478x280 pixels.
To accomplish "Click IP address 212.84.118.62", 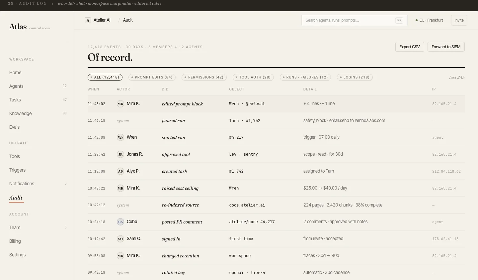I will [446, 172].
